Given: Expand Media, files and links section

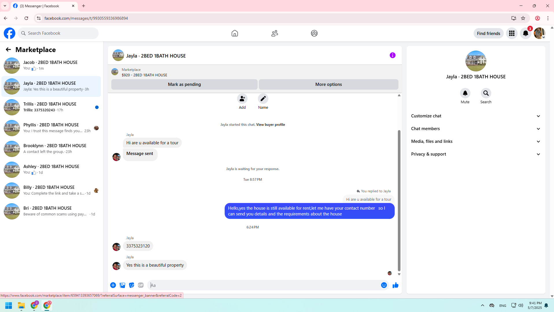Looking at the screenshot, I should (476, 141).
